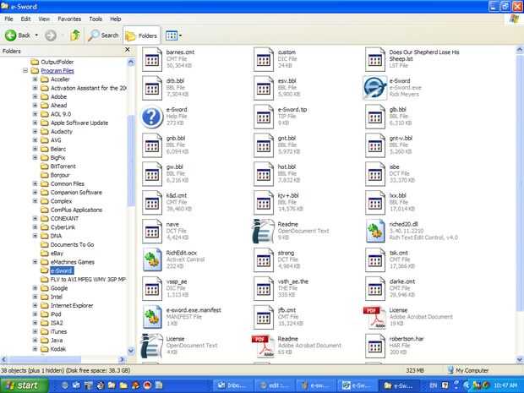Select the OutputFolder in tree
The height and width of the screenshot is (393, 524).
(57, 62)
